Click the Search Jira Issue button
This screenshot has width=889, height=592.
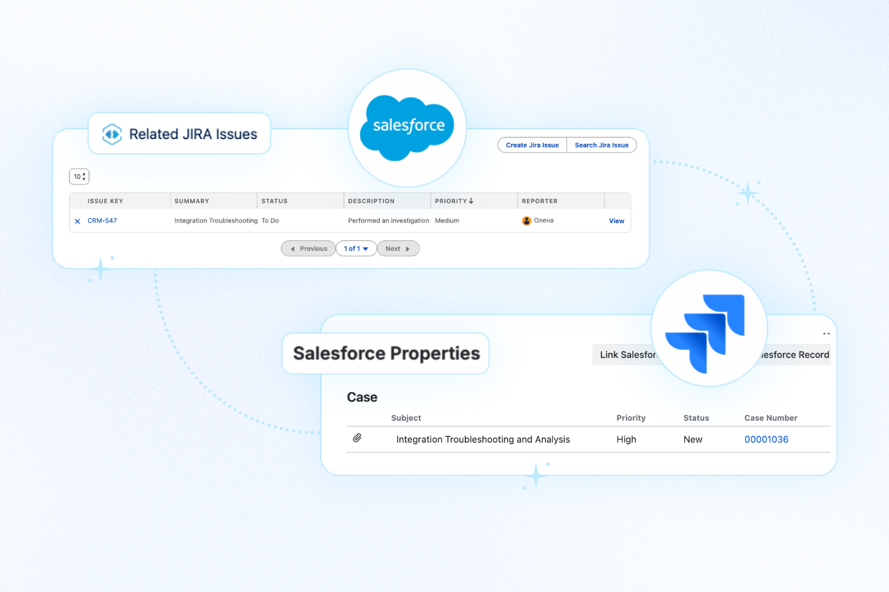(602, 145)
